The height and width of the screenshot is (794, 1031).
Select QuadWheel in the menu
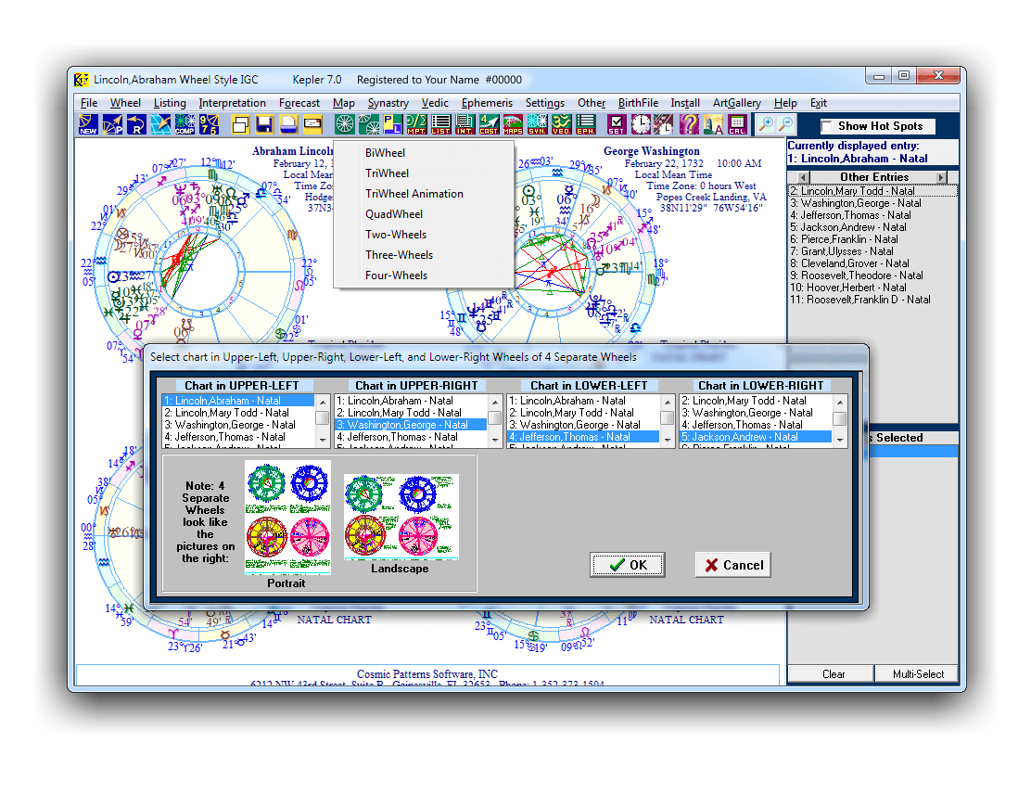424,213
